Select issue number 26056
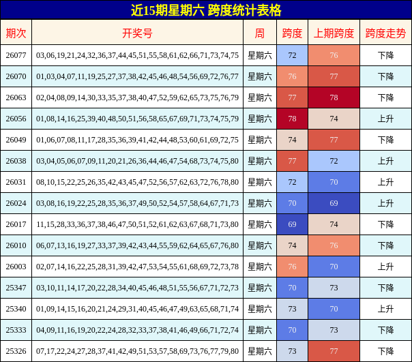The height and width of the screenshot is (362, 412). click(x=16, y=119)
